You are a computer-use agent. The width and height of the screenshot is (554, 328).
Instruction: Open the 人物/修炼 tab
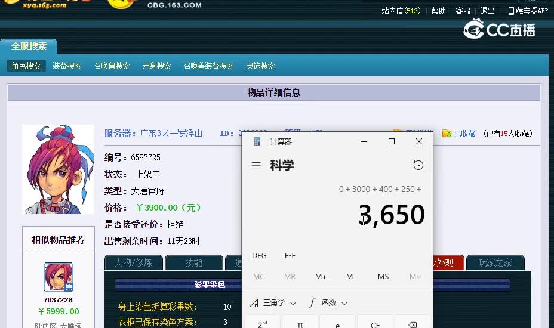(x=134, y=262)
